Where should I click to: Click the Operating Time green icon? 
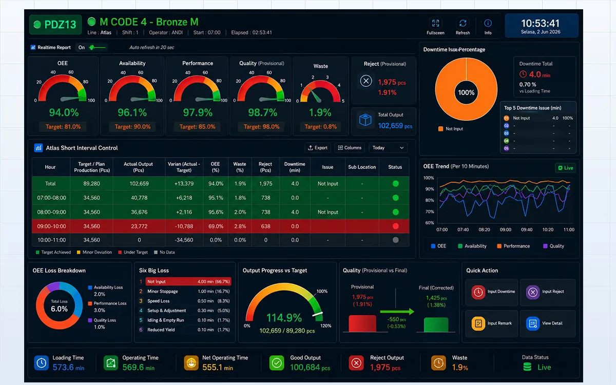(111, 363)
